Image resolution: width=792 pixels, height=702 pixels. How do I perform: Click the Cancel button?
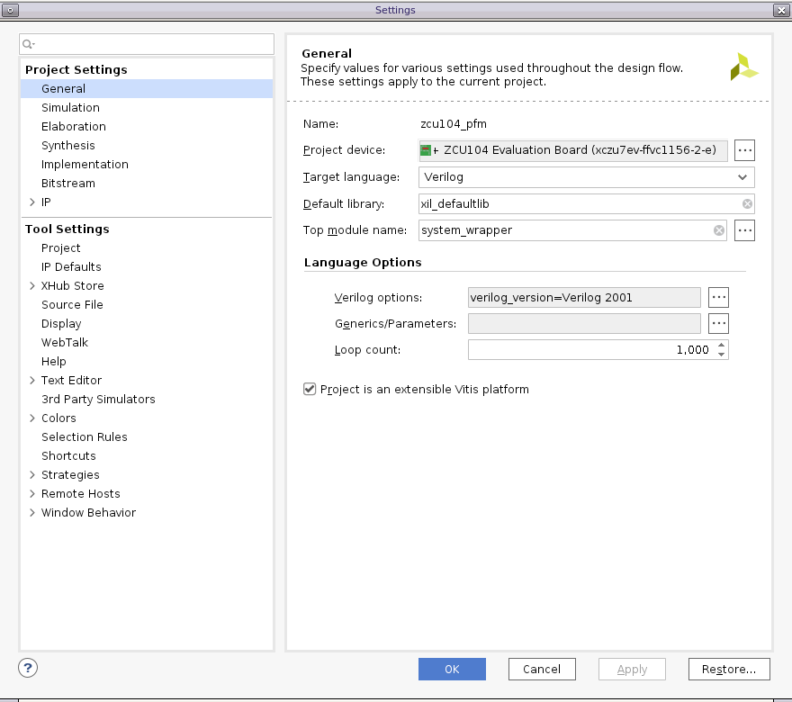click(542, 669)
